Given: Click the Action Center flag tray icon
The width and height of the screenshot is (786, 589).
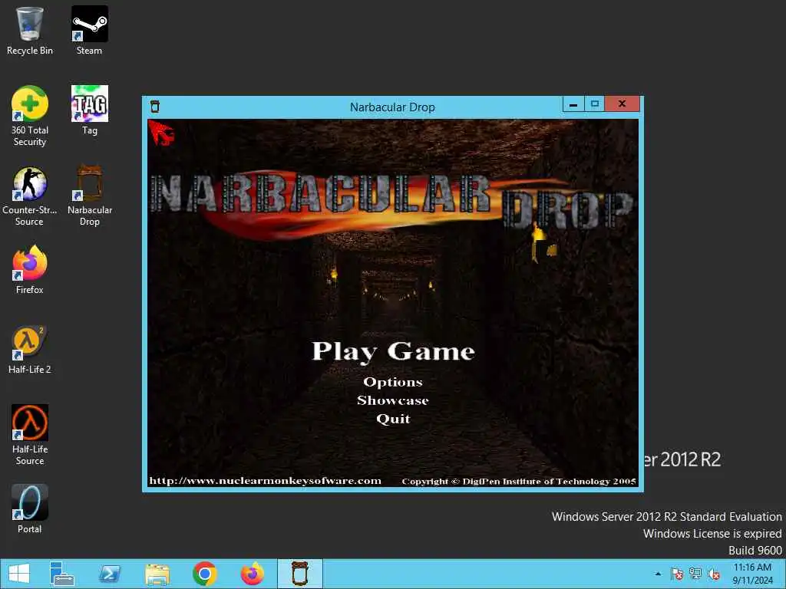Looking at the screenshot, I should click(677, 574).
